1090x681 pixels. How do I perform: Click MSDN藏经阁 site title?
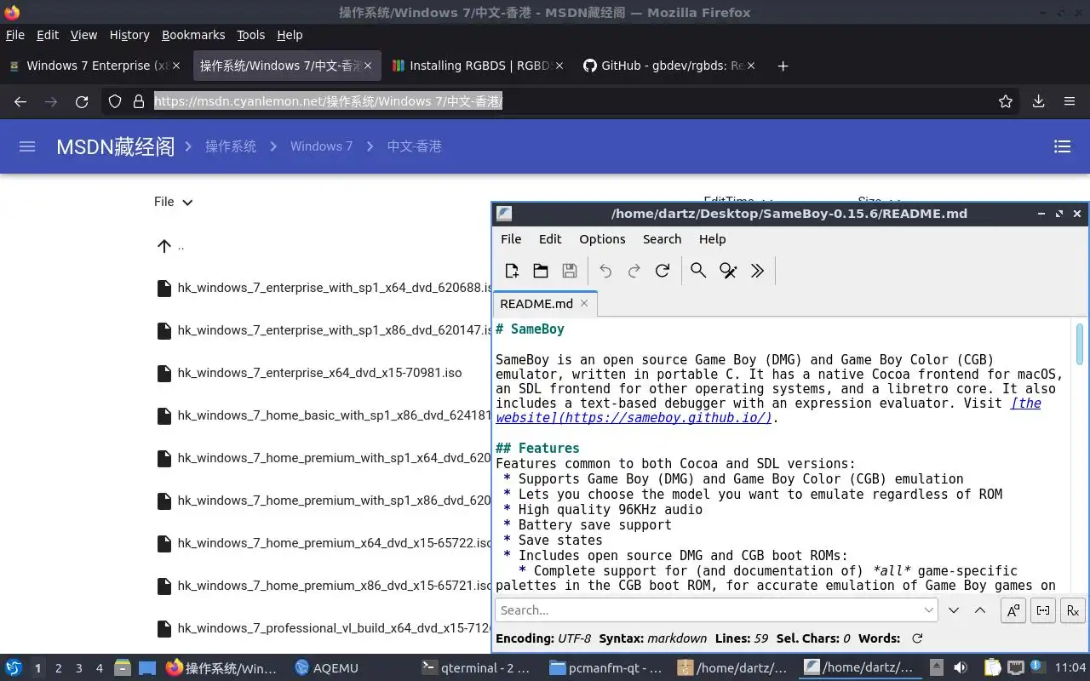click(115, 146)
